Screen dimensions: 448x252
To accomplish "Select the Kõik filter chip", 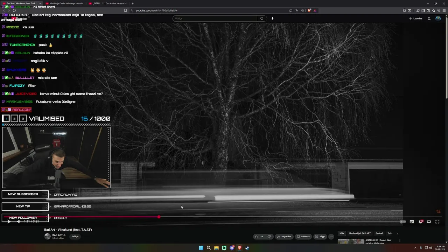I will [x=342, y=233].
